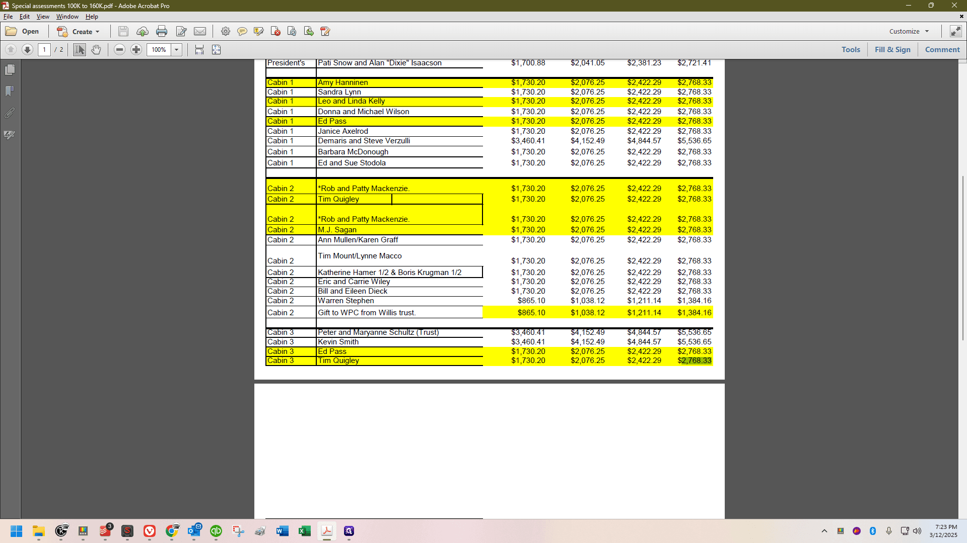967x543 pixels.
Task: Open the Page Thumbnails sidebar panel
Action: point(10,69)
